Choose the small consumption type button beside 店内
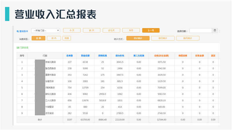This screenshot has height=130, width=232. (67, 38)
